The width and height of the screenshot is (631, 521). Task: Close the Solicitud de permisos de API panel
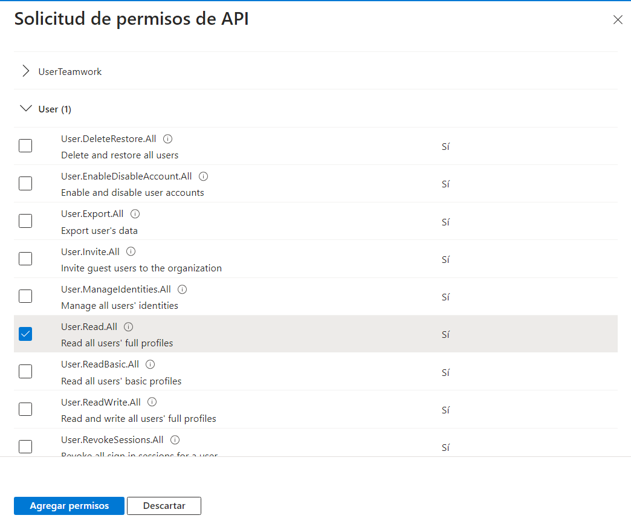tap(618, 20)
